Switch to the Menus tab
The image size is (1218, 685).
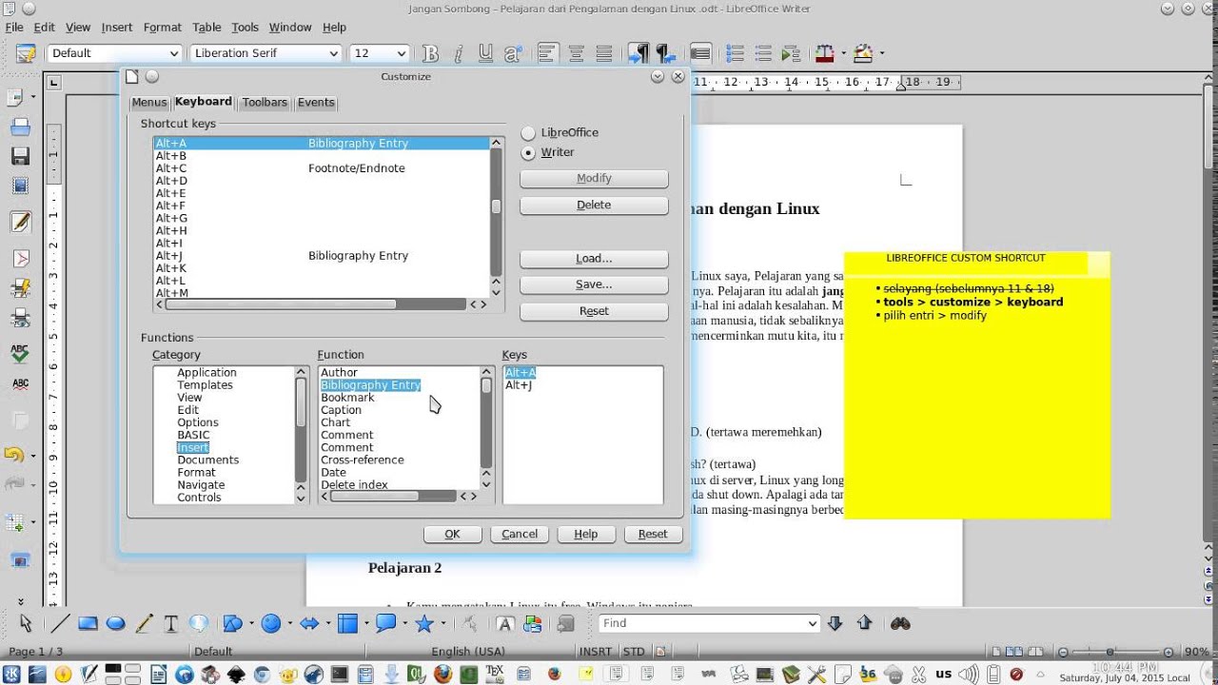coord(149,103)
